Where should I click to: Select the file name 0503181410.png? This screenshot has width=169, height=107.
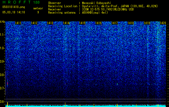click(14, 7)
